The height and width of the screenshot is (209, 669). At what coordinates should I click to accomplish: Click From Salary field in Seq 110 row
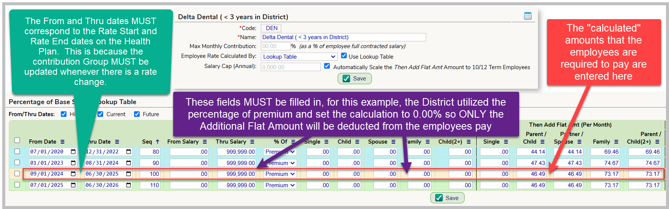[189, 185]
